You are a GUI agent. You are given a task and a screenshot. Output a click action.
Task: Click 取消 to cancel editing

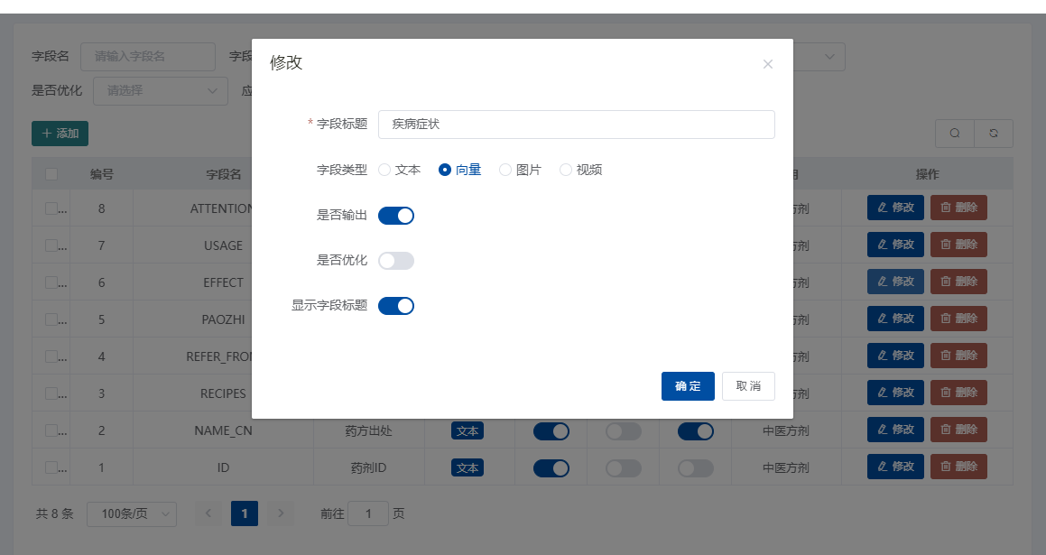pyautogui.click(x=748, y=386)
